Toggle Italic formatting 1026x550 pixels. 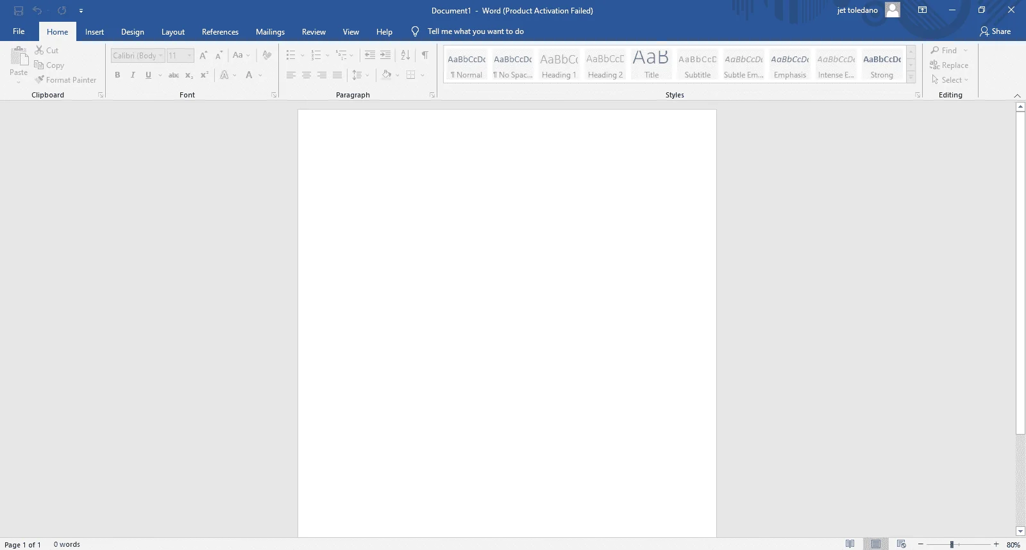pos(133,75)
